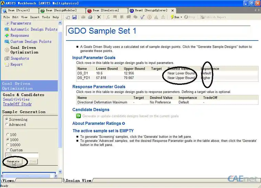
Task: Click the Save disk icon in toolbar
Action: point(74,17)
